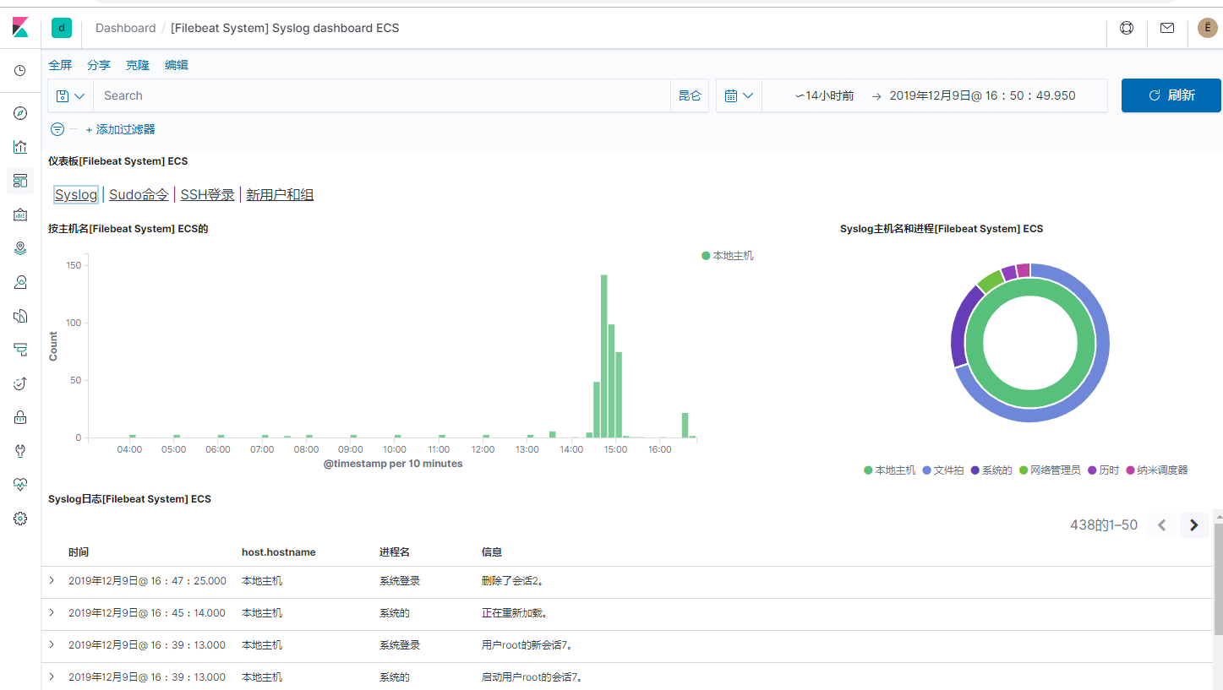Expand the 启动用户root的会话7 log row

click(x=52, y=676)
